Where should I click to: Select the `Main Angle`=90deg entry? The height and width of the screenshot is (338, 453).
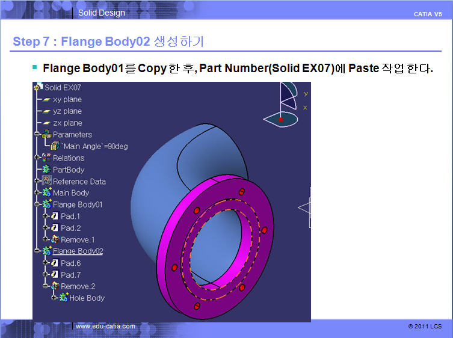point(94,147)
